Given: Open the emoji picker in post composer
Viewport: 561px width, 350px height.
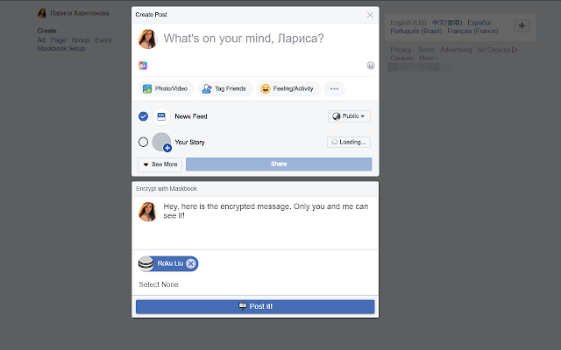Looking at the screenshot, I should tap(370, 66).
